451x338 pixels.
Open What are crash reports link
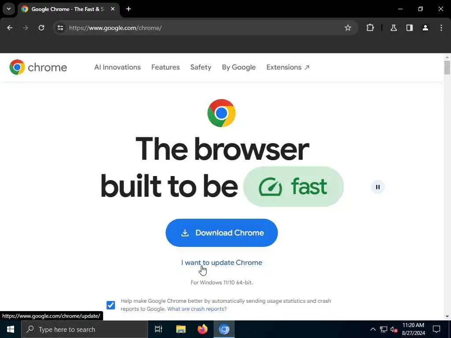coord(197,309)
